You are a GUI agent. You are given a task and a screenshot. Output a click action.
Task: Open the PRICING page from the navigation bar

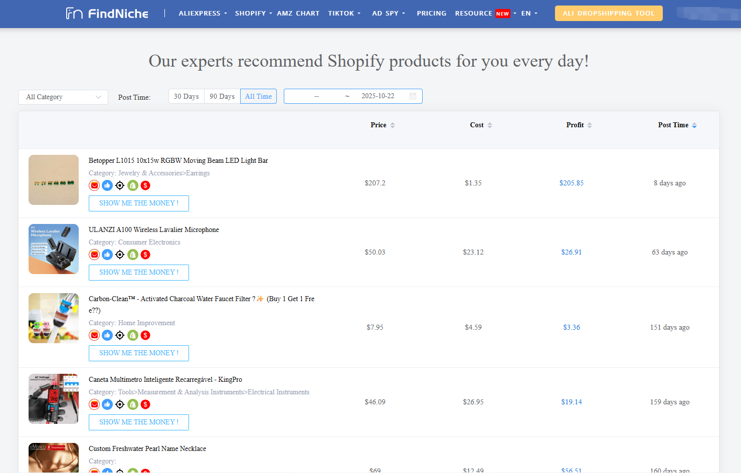click(431, 14)
